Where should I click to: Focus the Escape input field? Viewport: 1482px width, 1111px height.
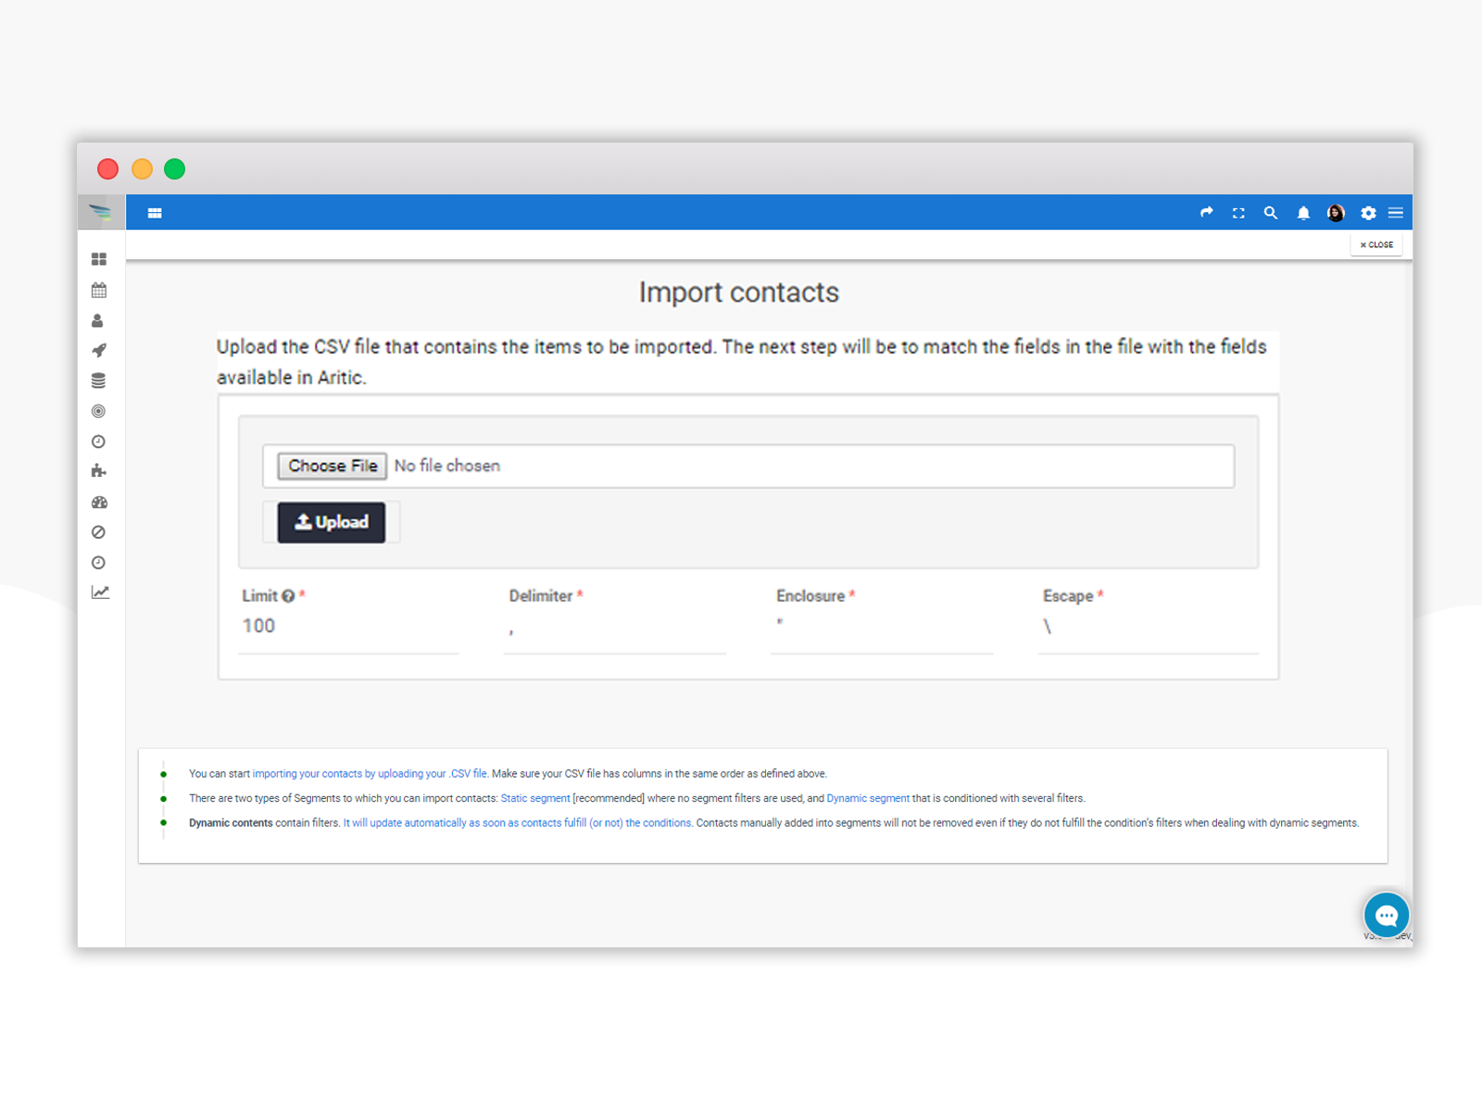[1149, 627]
